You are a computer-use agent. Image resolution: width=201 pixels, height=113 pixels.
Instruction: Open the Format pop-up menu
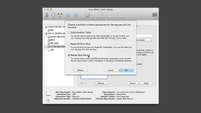point(144,40)
